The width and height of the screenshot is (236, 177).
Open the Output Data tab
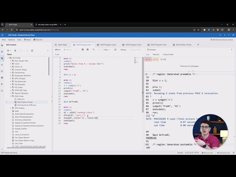[168, 55]
